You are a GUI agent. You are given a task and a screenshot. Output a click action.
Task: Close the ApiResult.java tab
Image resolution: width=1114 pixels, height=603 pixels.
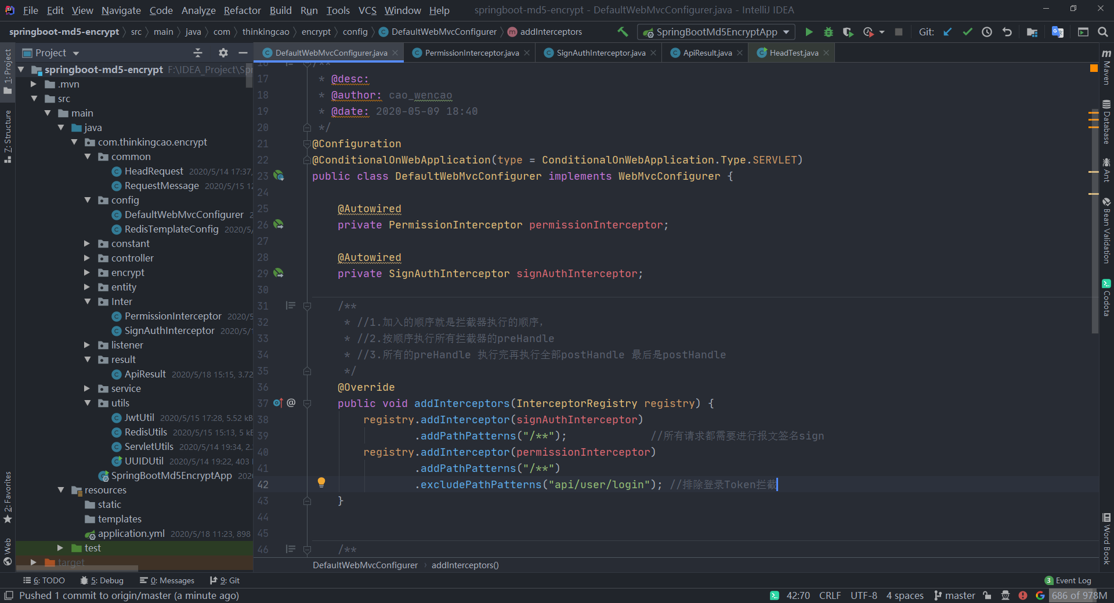(740, 53)
